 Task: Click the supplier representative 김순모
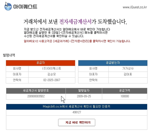click(x=52, y=74)
